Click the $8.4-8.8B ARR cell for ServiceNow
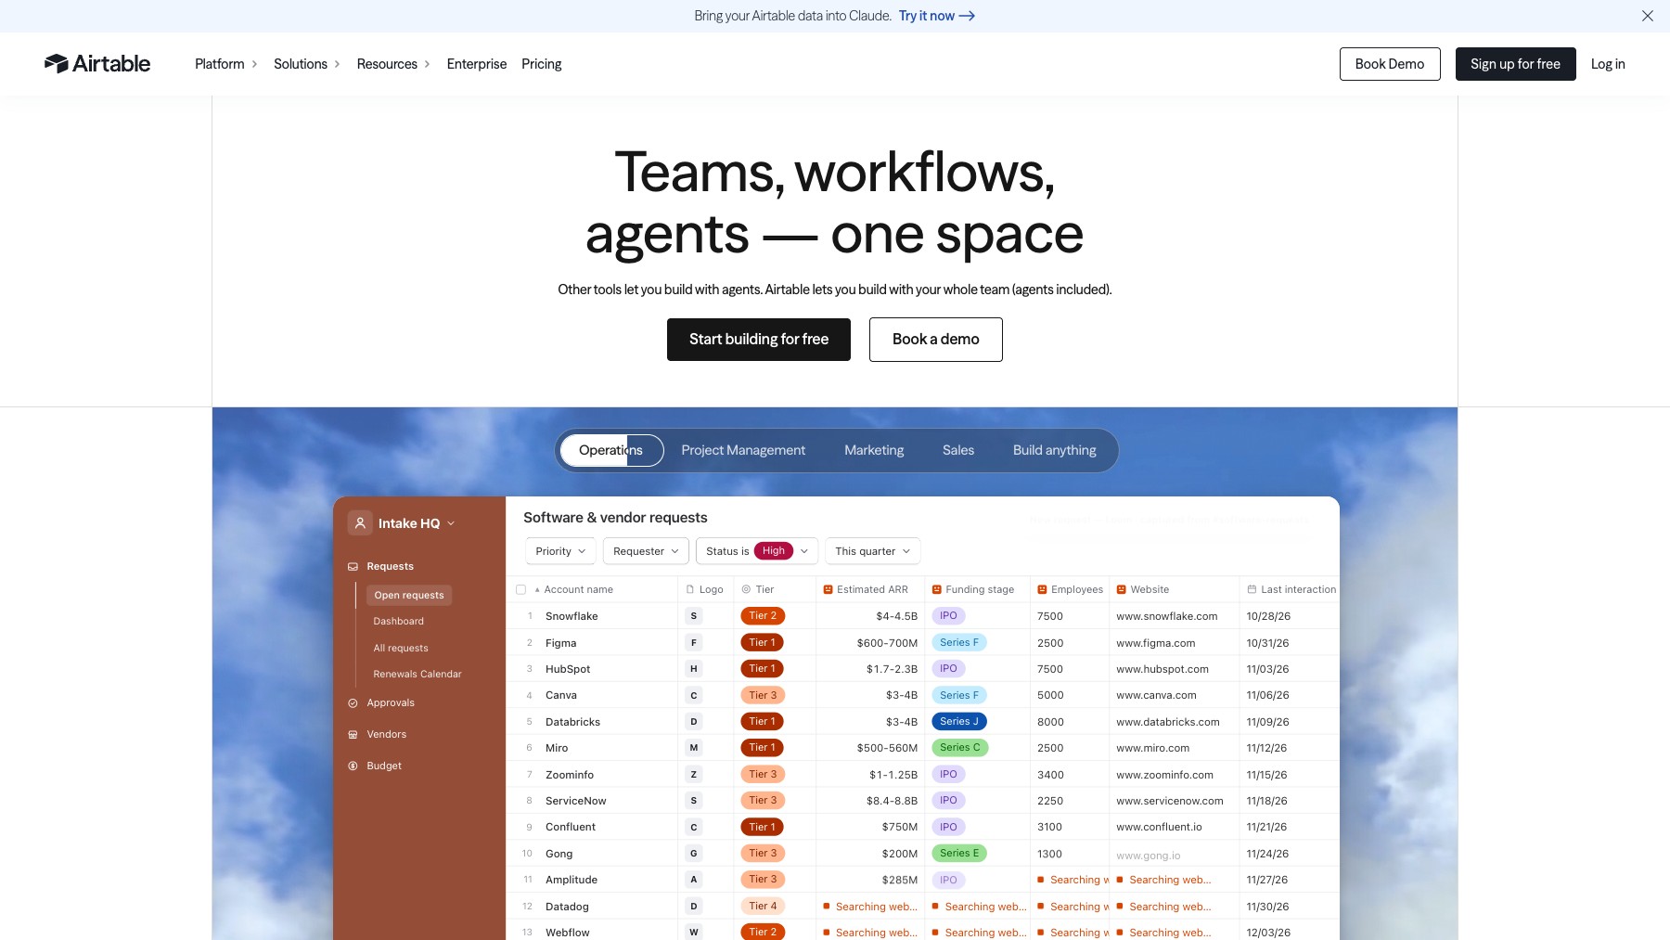Viewport: 1670px width, 940px height. pyautogui.click(x=892, y=801)
